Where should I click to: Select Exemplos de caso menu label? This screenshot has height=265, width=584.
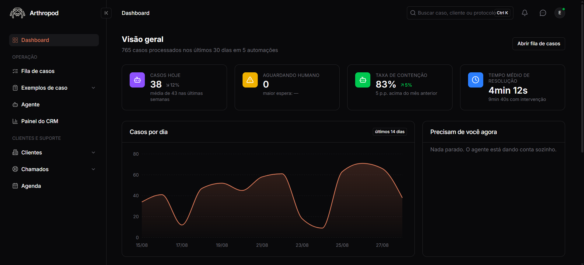[x=44, y=88]
